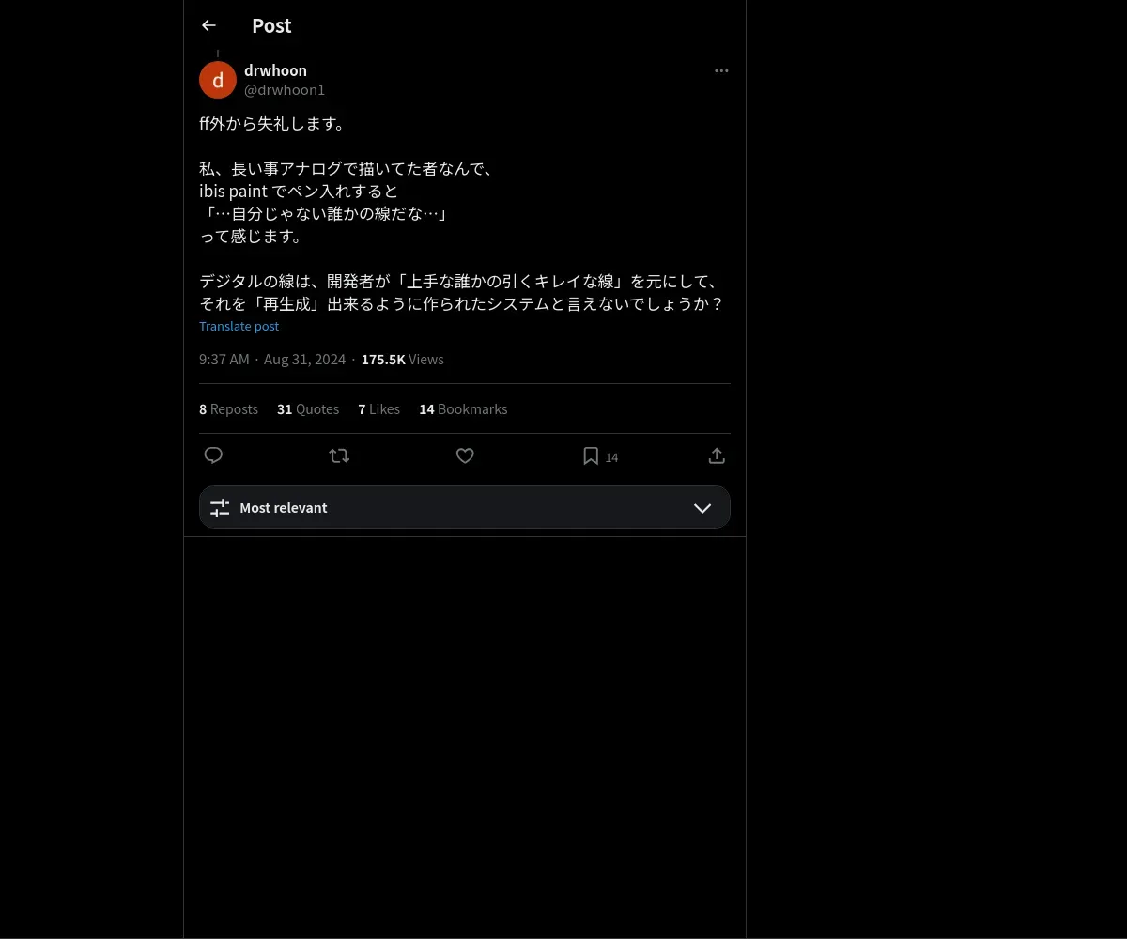Share the post via upload icon
The height and width of the screenshot is (939, 1127).
point(717,455)
